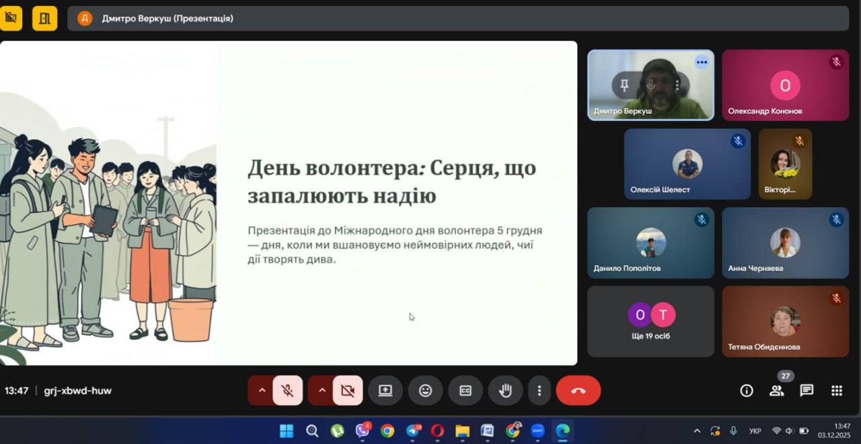The width and height of the screenshot is (861, 444).
Task: Click the raise hand button
Action: [505, 390]
